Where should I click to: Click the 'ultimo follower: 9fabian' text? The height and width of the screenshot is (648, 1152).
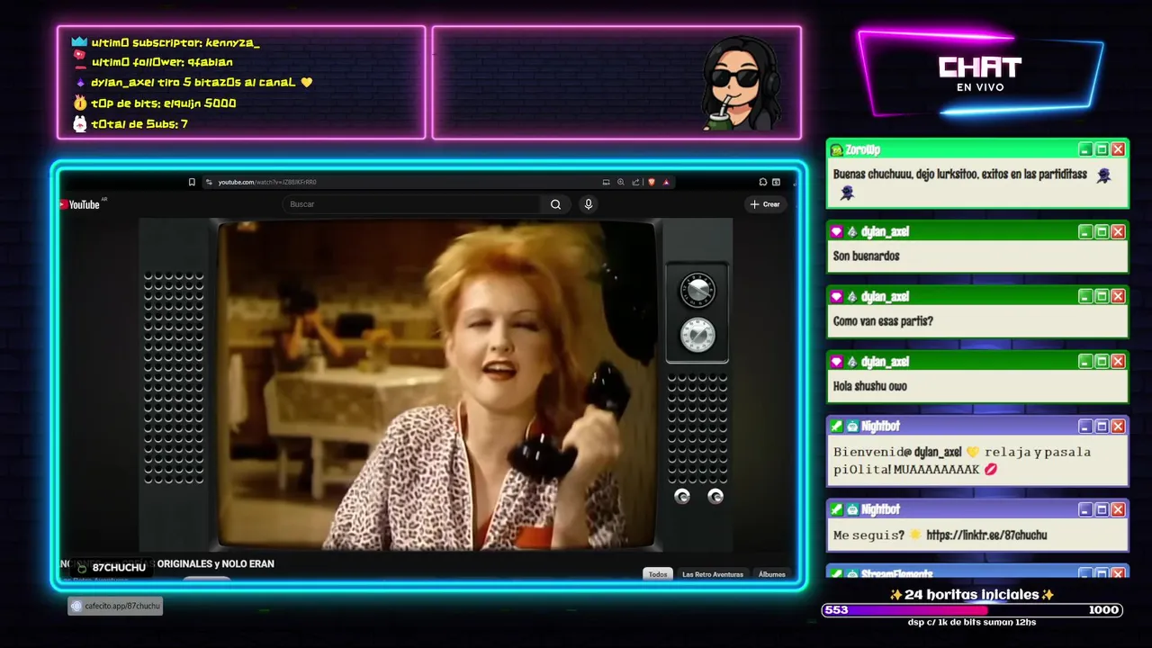[x=162, y=62]
